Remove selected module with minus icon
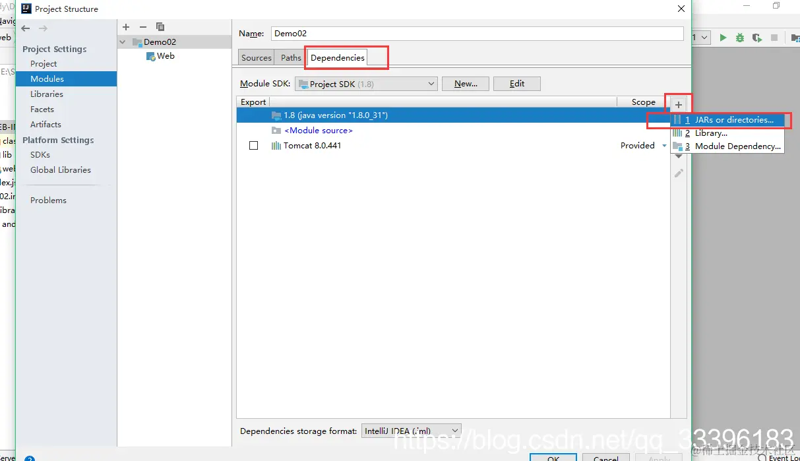The height and width of the screenshot is (461, 800). point(143,27)
